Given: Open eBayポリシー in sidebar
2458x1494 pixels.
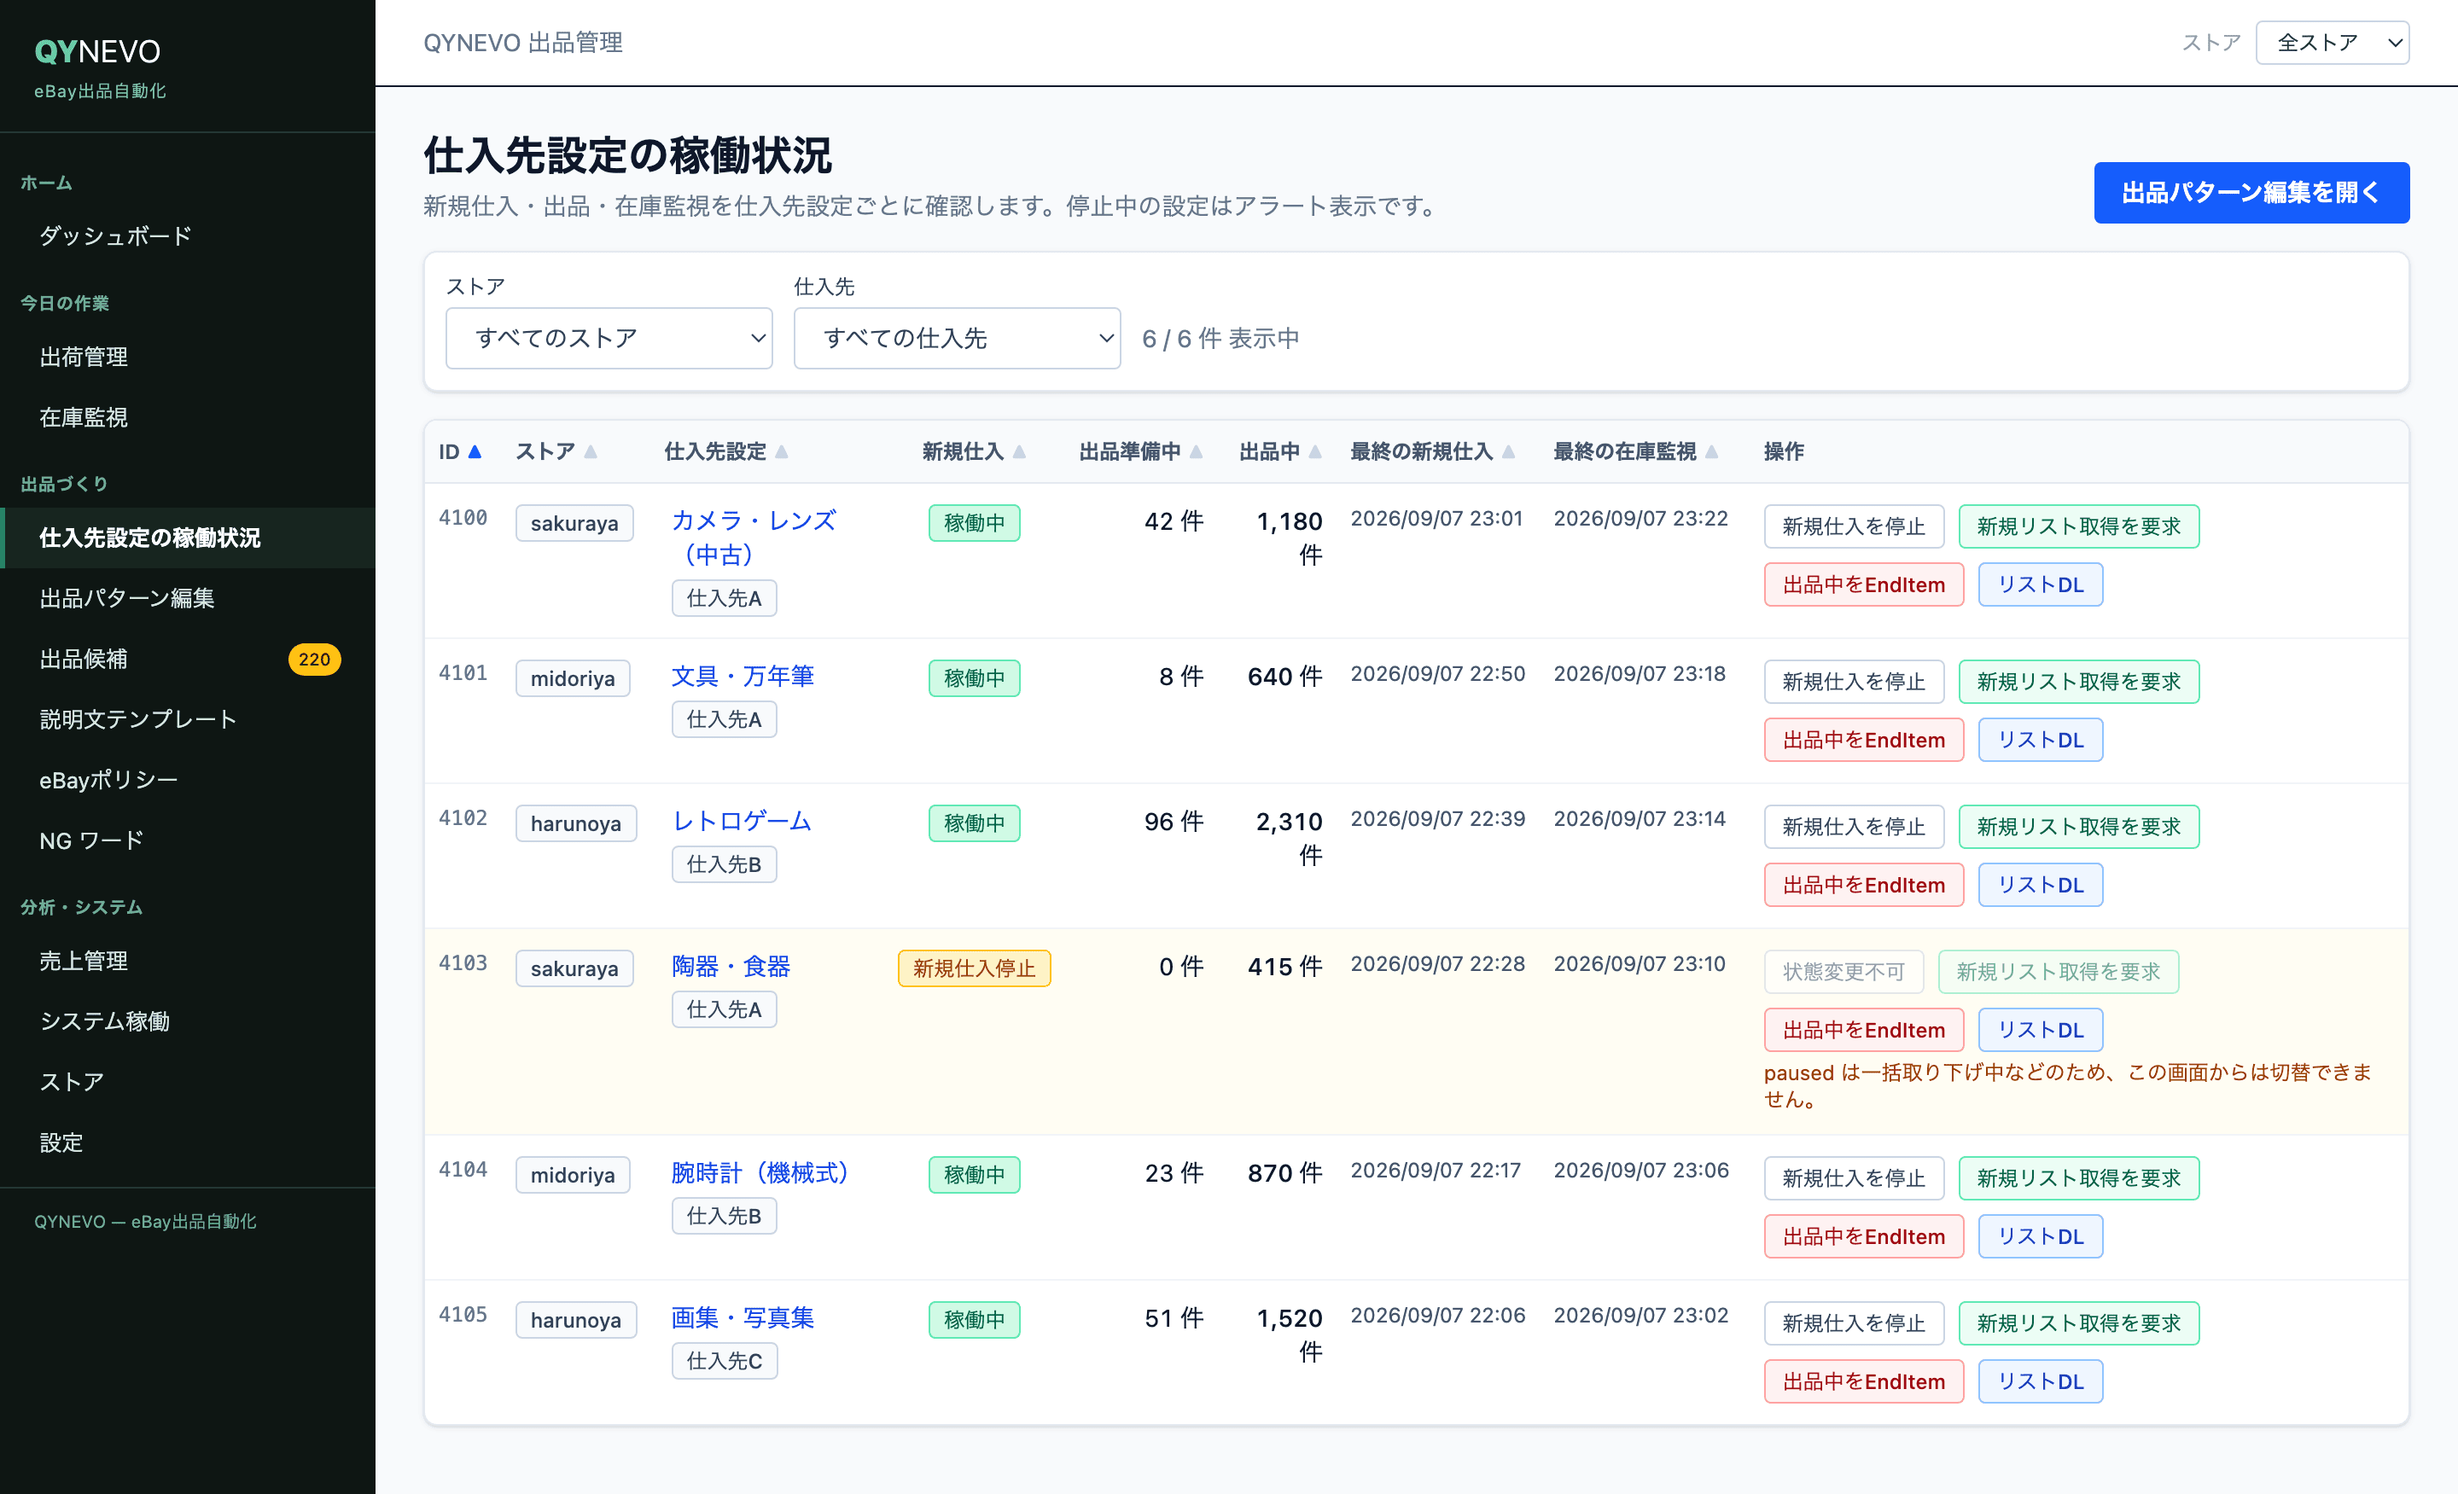Looking at the screenshot, I should 188,780.
